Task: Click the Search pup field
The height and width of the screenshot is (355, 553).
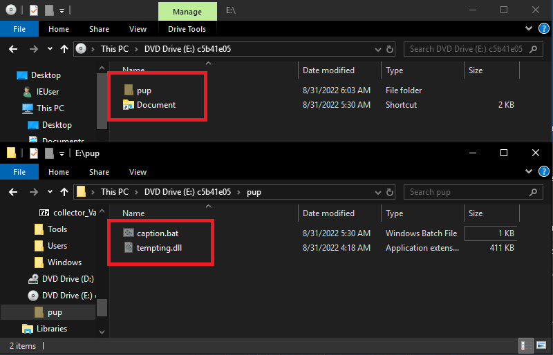Action: pos(473,192)
